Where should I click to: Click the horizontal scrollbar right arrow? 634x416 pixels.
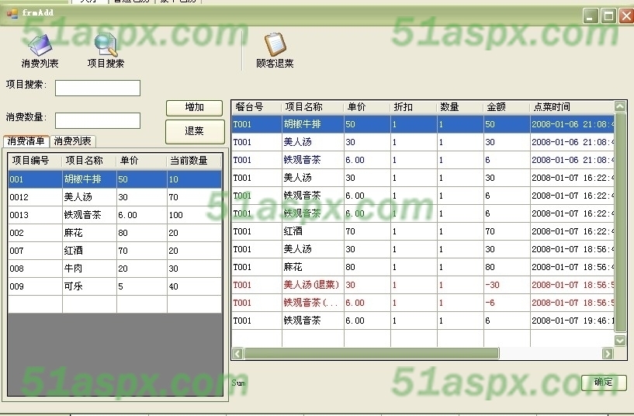point(608,354)
